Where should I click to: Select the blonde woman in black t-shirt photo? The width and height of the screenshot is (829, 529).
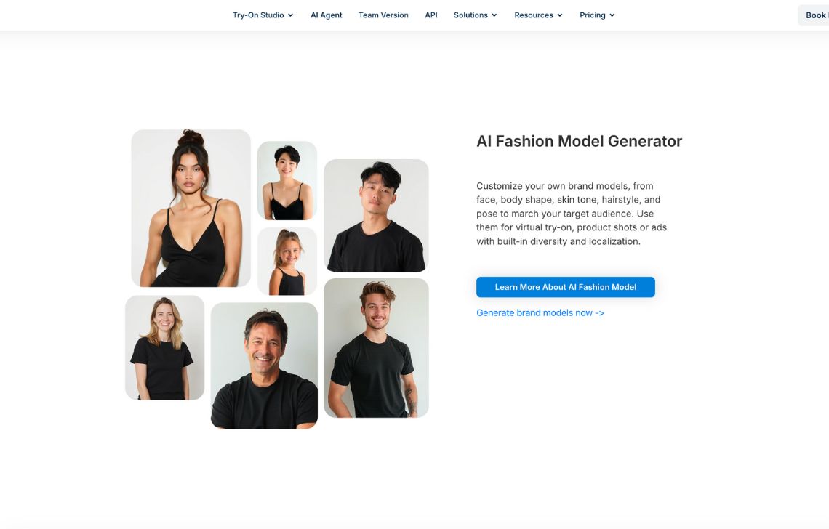164,348
